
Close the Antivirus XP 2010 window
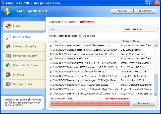pyautogui.click(x=157, y=3)
